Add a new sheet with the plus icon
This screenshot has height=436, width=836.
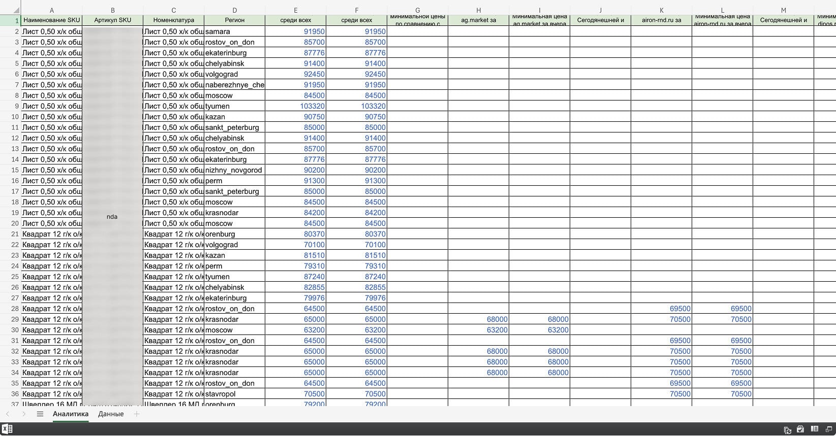click(x=136, y=414)
